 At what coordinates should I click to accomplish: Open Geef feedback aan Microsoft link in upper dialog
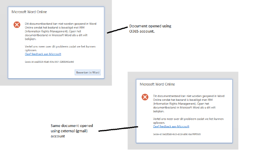(x=43, y=54)
